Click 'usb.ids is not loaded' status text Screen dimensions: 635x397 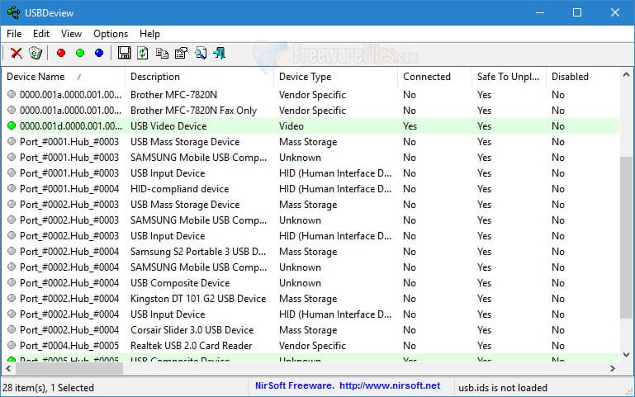pos(503,388)
